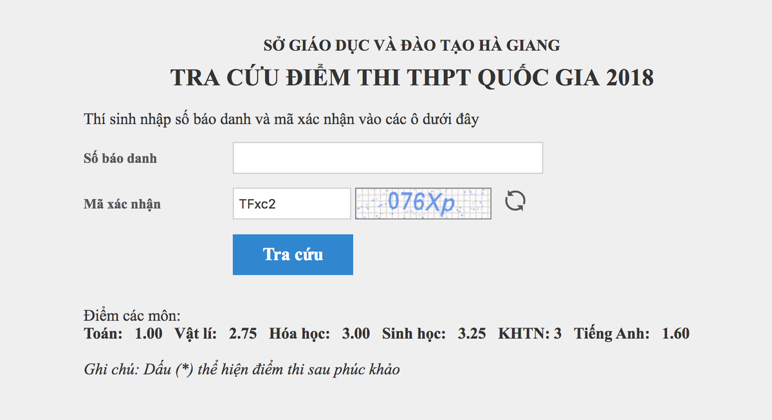Click the Hóa học score 3.00
This screenshot has width=772, height=420.
pos(356,333)
